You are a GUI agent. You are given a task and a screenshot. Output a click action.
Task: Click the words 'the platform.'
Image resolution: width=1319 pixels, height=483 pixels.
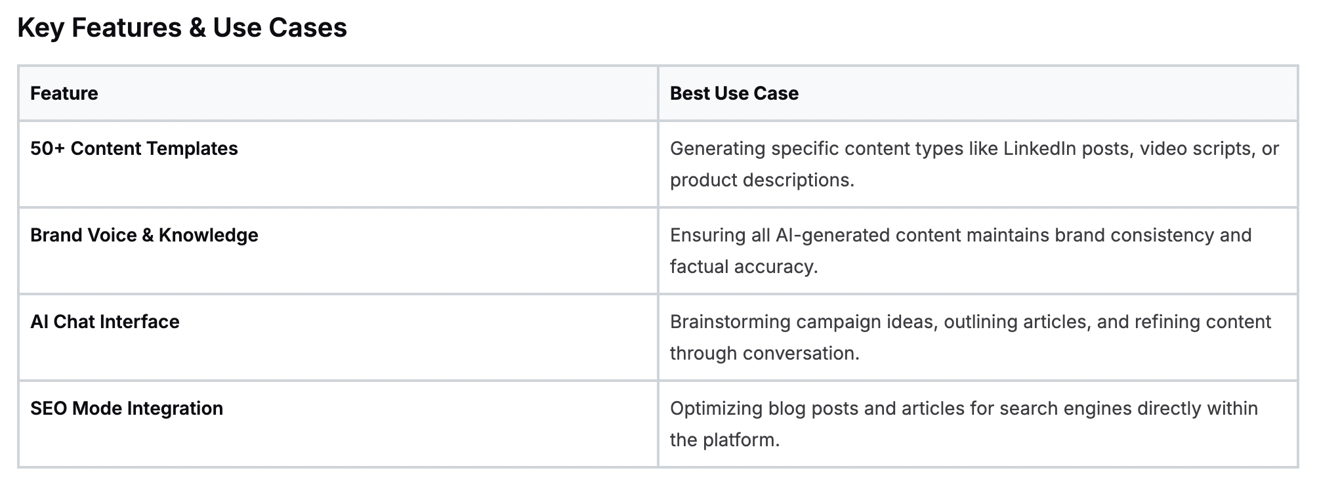pyautogui.click(x=724, y=440)
